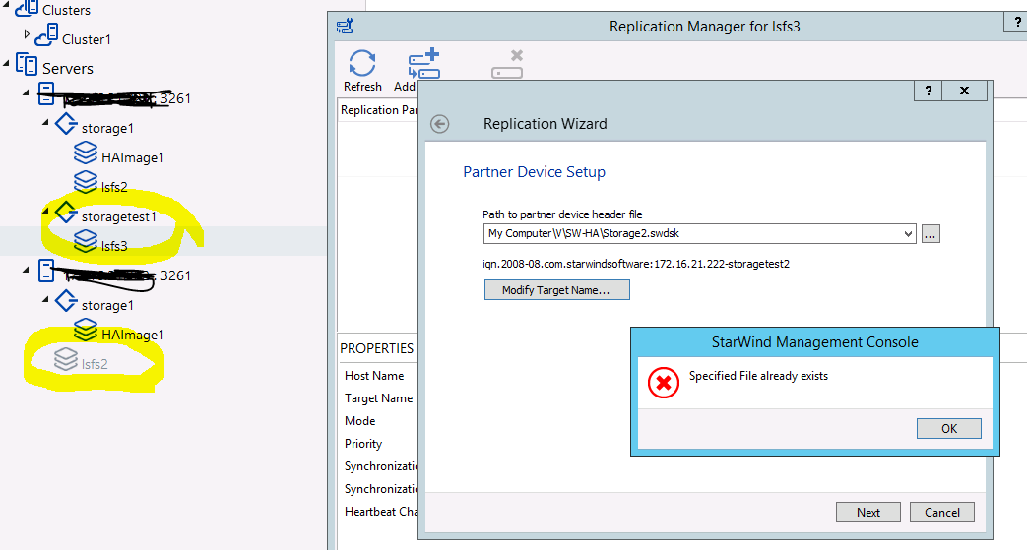Click the Partner Device Setup heading
This screenshot has height=550, width=1027.
tap(534, 172)
